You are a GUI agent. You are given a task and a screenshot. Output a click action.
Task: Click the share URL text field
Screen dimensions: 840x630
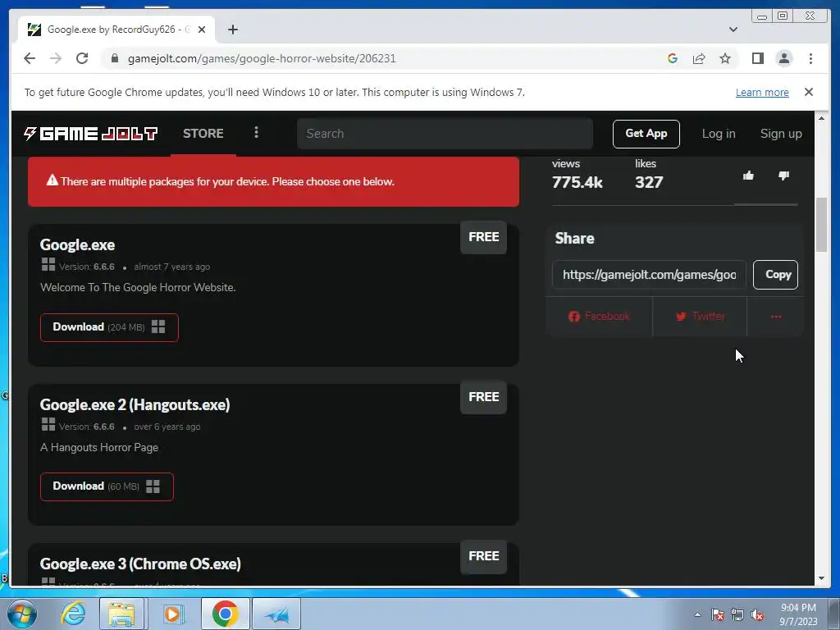pyautogui.click(x=649, y=275)
